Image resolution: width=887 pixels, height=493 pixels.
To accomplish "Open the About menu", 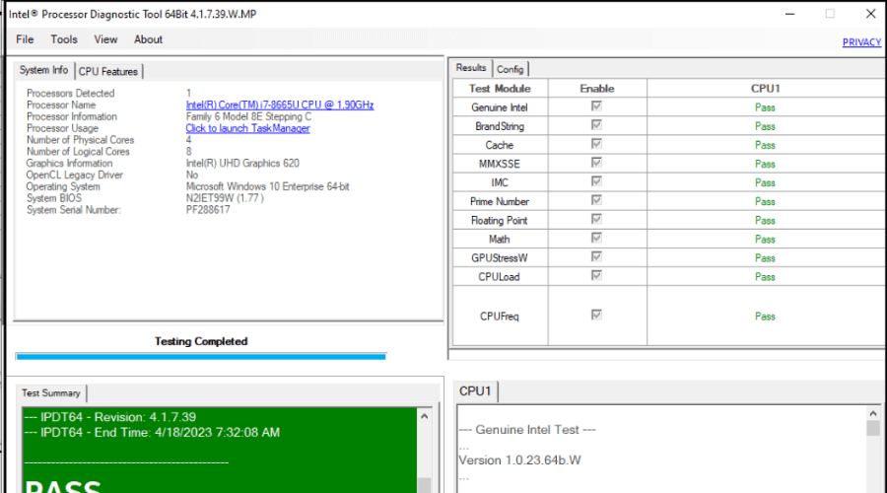I will (x=148, y=39).
